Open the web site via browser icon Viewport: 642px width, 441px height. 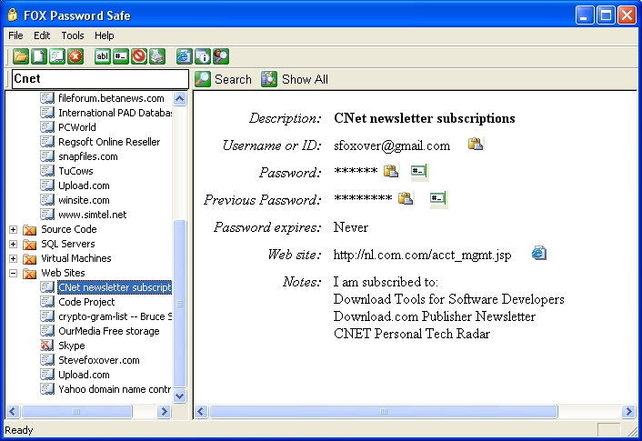click(x=539, y=254)
